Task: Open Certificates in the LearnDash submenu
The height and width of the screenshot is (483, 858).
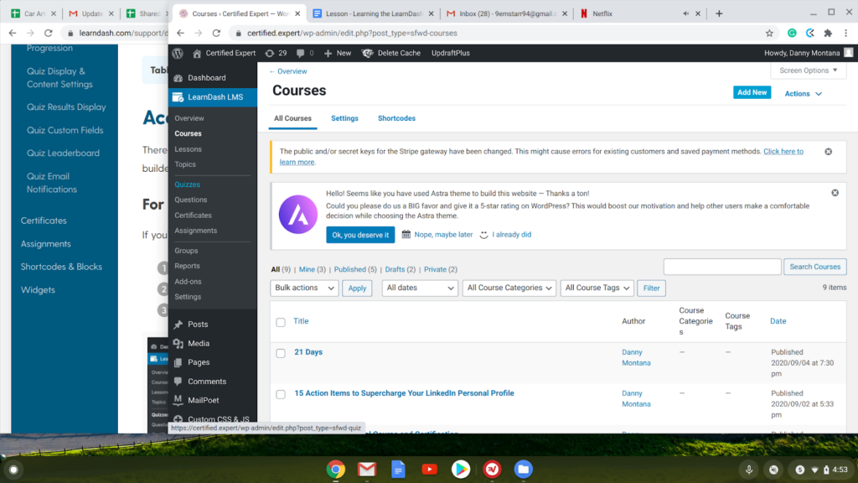Action: 194,216
